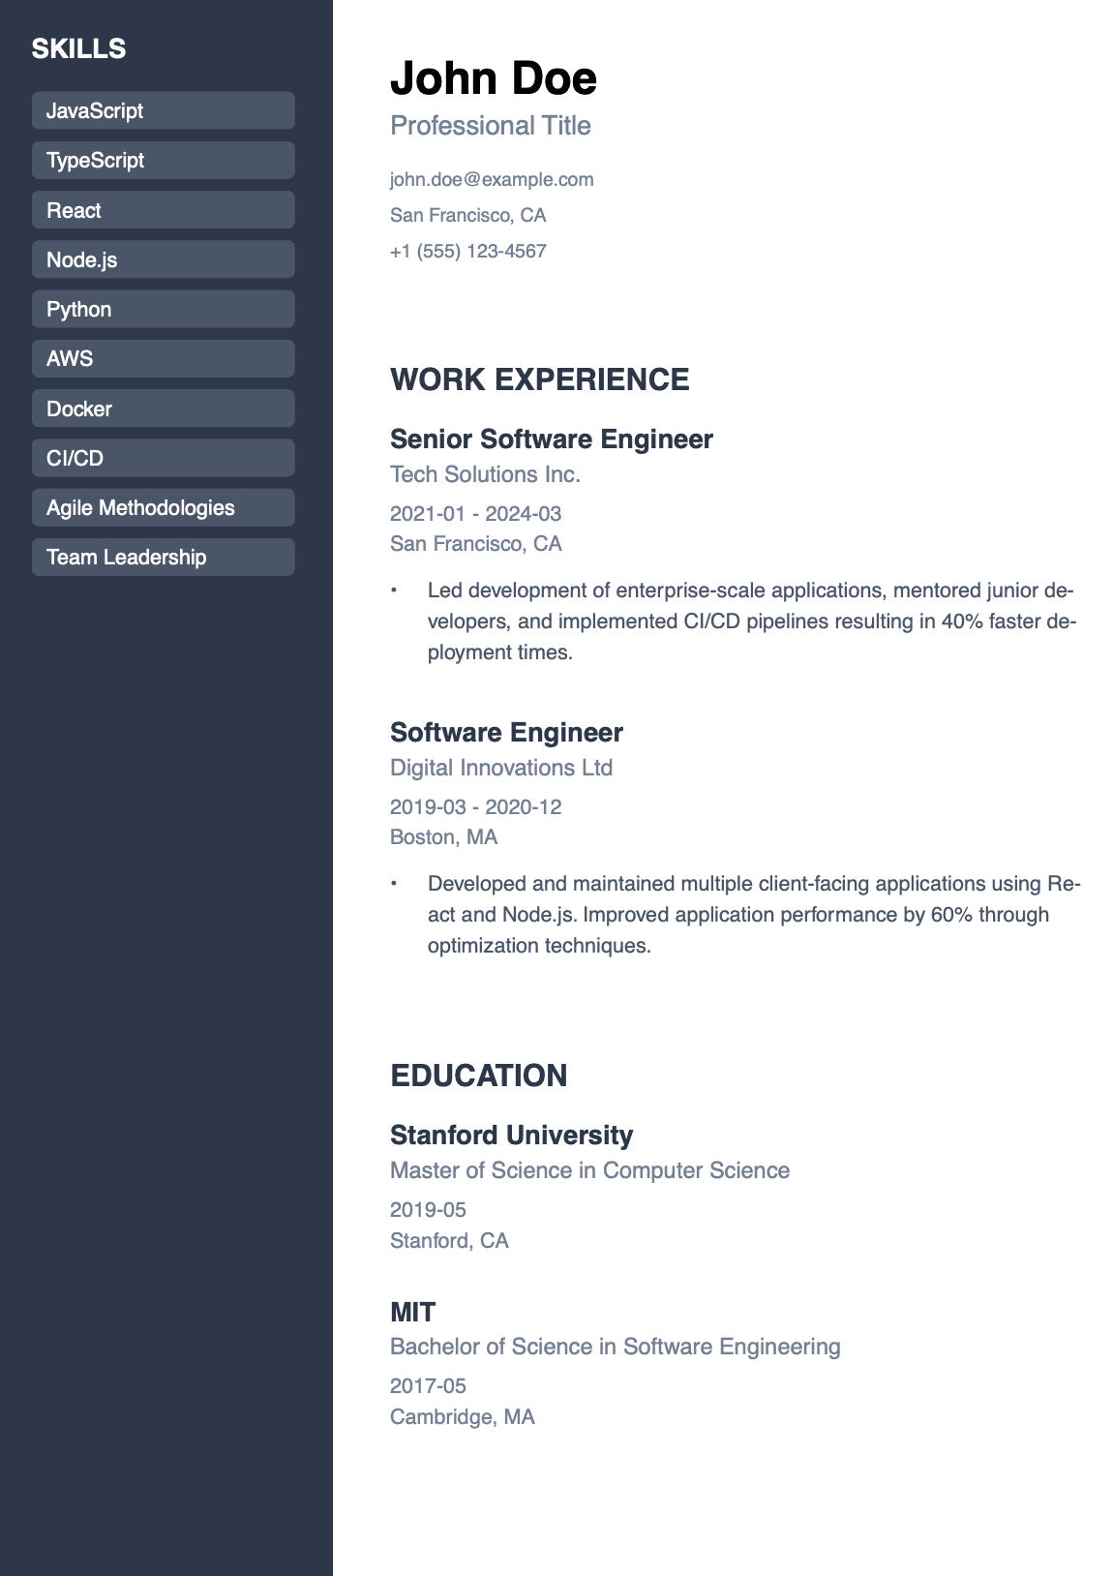
Task: Click the Agile Methodologies skill tag
Action: [163, 507]
